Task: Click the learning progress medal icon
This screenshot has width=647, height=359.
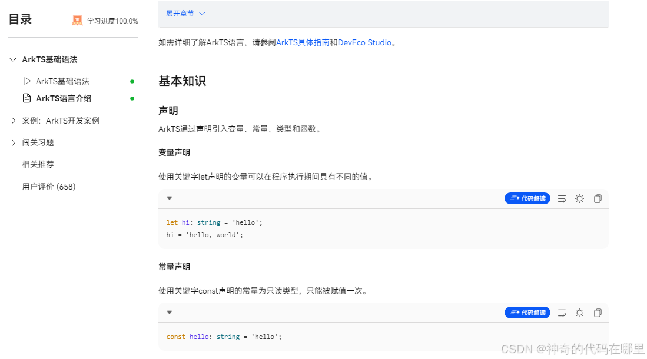Action: click(77, 19)
